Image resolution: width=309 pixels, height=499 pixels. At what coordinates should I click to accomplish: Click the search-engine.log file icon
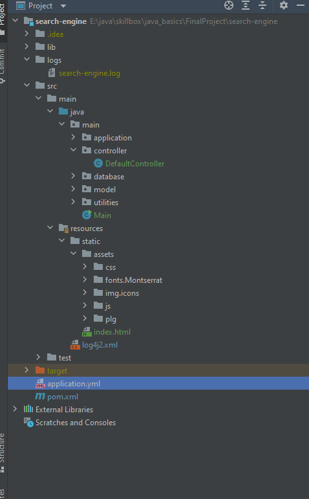(x=52, y=73)
